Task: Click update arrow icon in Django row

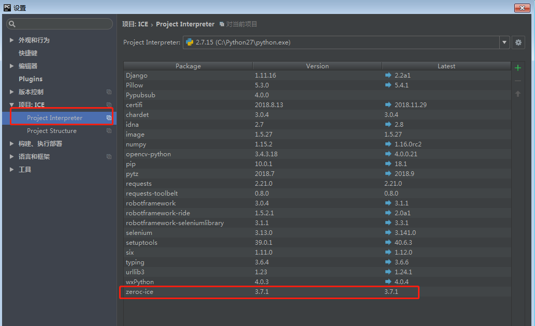Action: [x=388, y=75]
